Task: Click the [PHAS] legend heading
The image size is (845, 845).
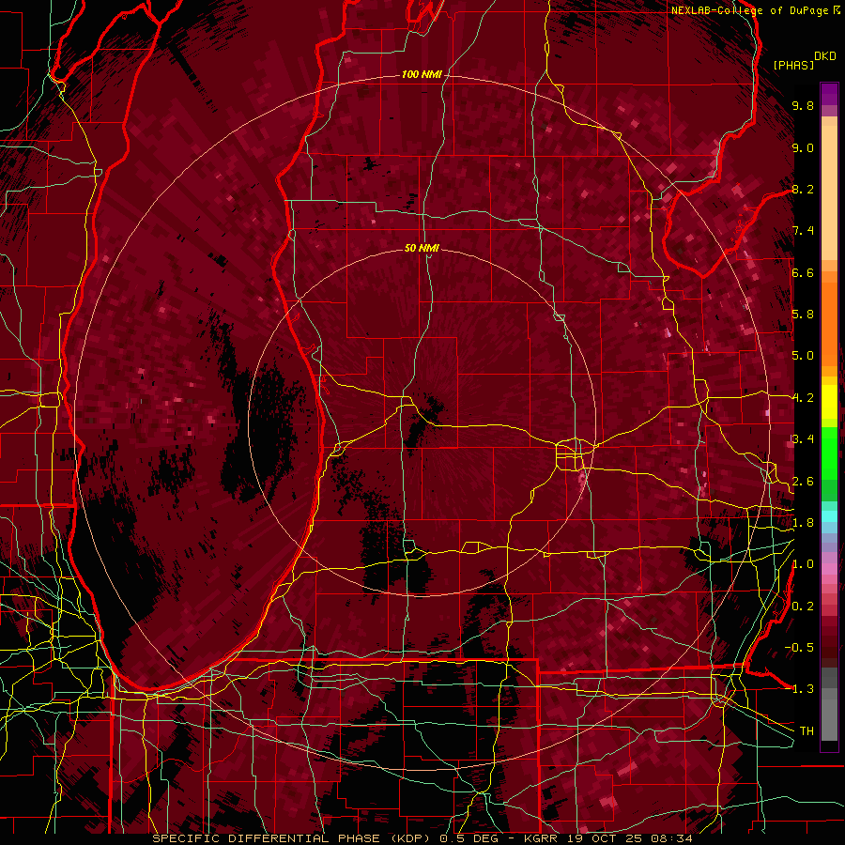Action: tap(793, 65)
